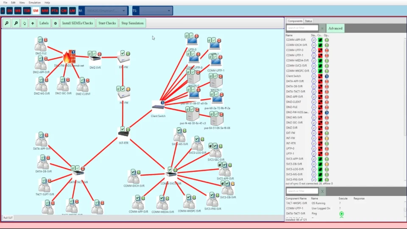Select the hand pan tool
Screen dimensions: 407x229
coord(25,23)
